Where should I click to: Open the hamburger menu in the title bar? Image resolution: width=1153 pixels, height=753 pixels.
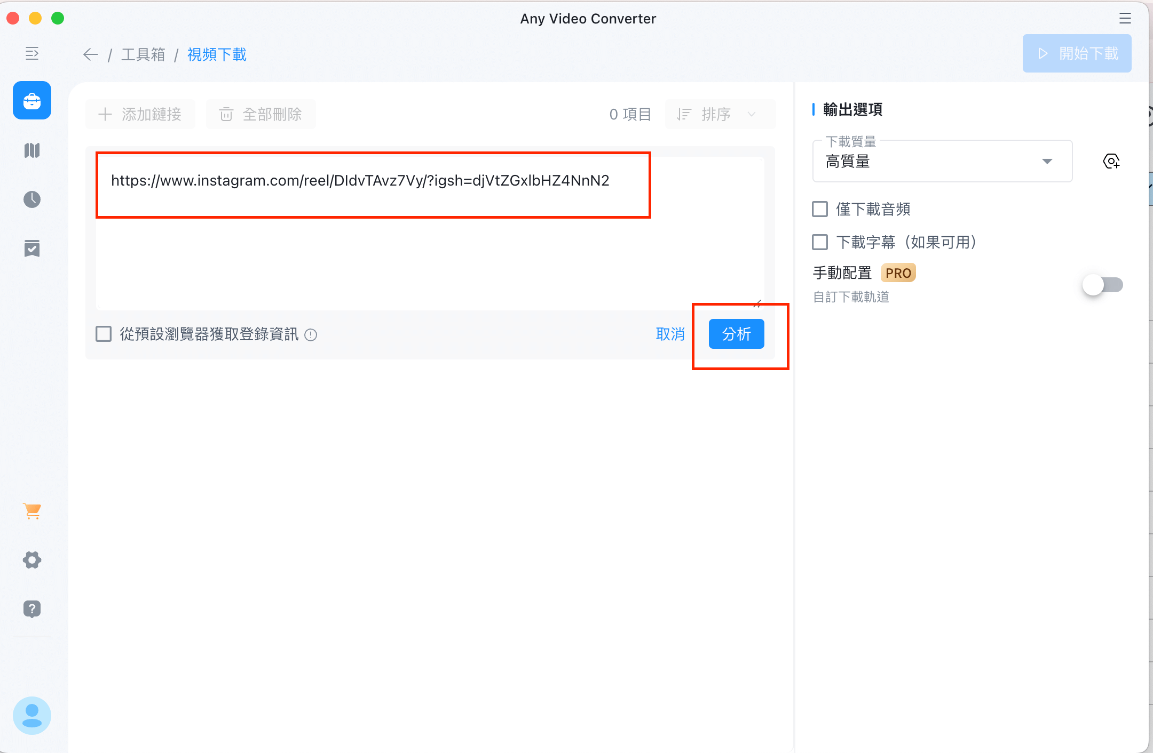(x=1125, y=19)
